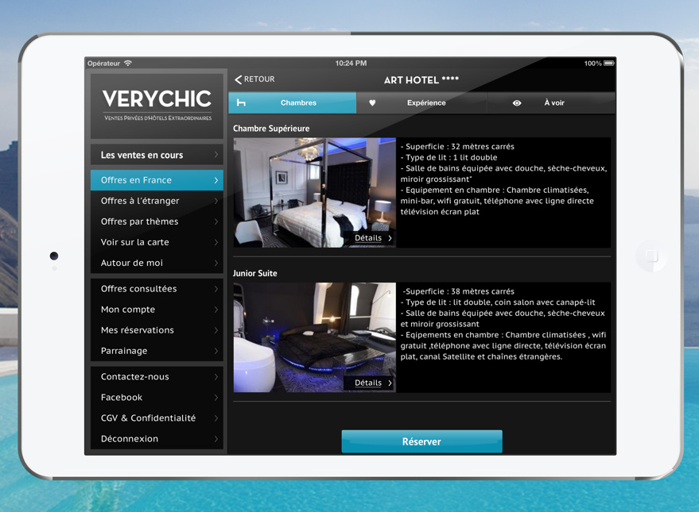
Task: Click the Réserver button
Action: pyautogui.click(x=421, y=441)
